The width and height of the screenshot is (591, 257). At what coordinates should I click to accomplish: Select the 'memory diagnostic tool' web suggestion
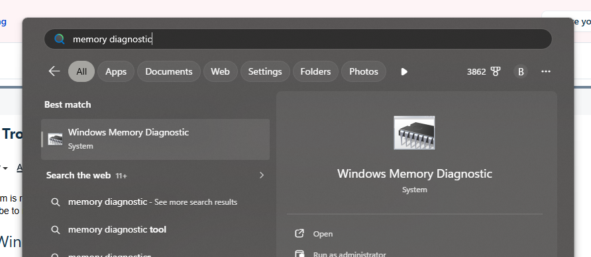point(117,229)
